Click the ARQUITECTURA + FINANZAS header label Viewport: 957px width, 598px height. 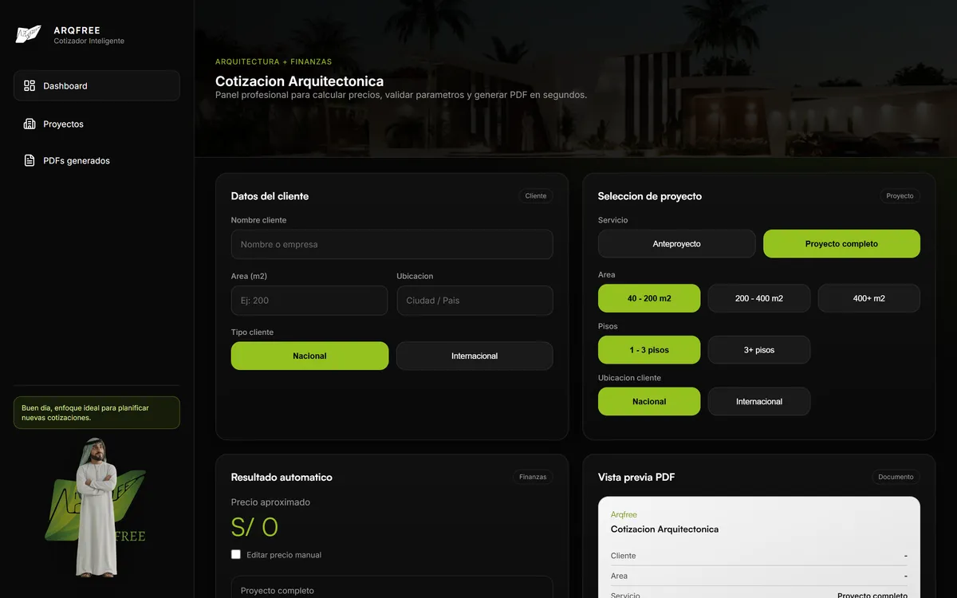pyautogui.click(x=274, y=61)
